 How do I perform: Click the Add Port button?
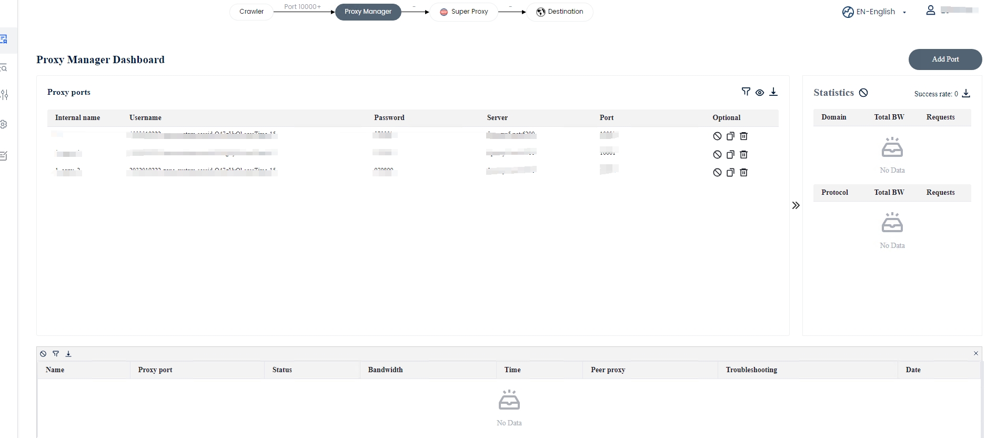(945, 59)
